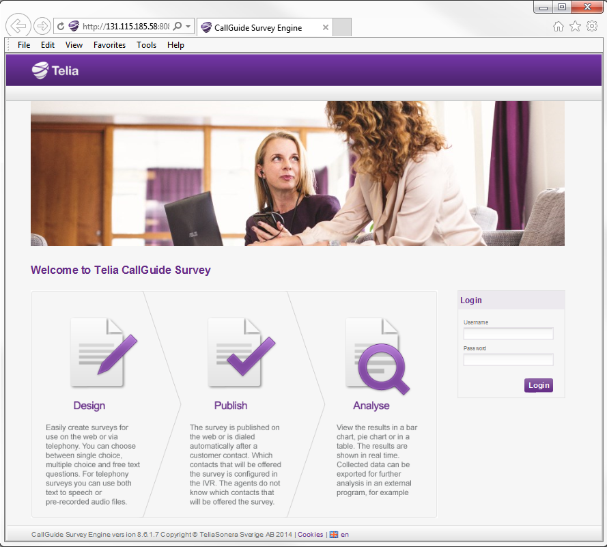Click the 'en' language link

[345, 535]
